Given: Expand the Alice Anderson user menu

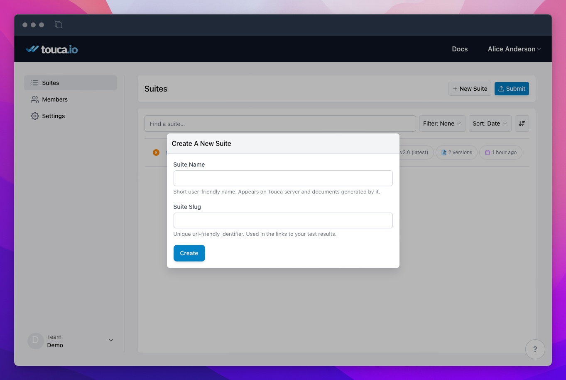Looking at the screenshot, I should [515, 49].
